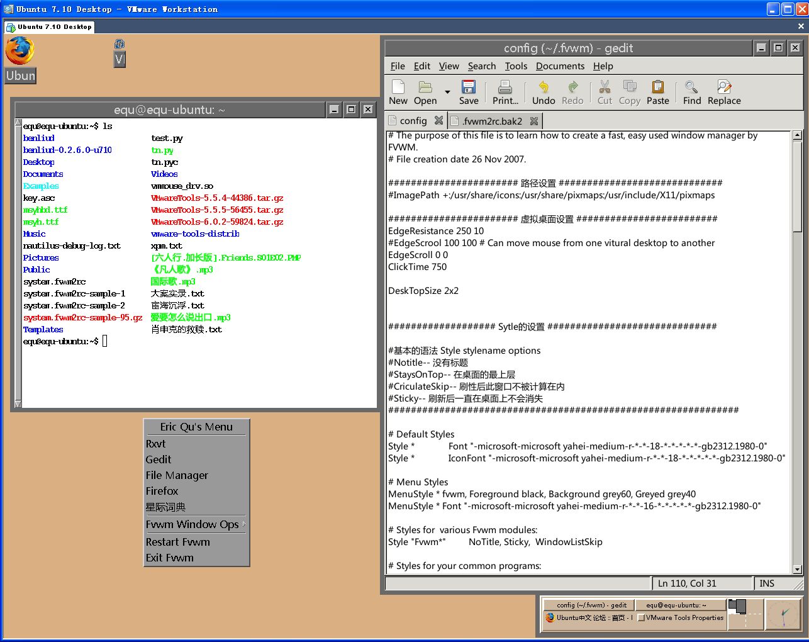This screenshot has height=642, width=809.
Task: Click the 'Eric Qu's Menu' title
Action: [x=196, y=427]
